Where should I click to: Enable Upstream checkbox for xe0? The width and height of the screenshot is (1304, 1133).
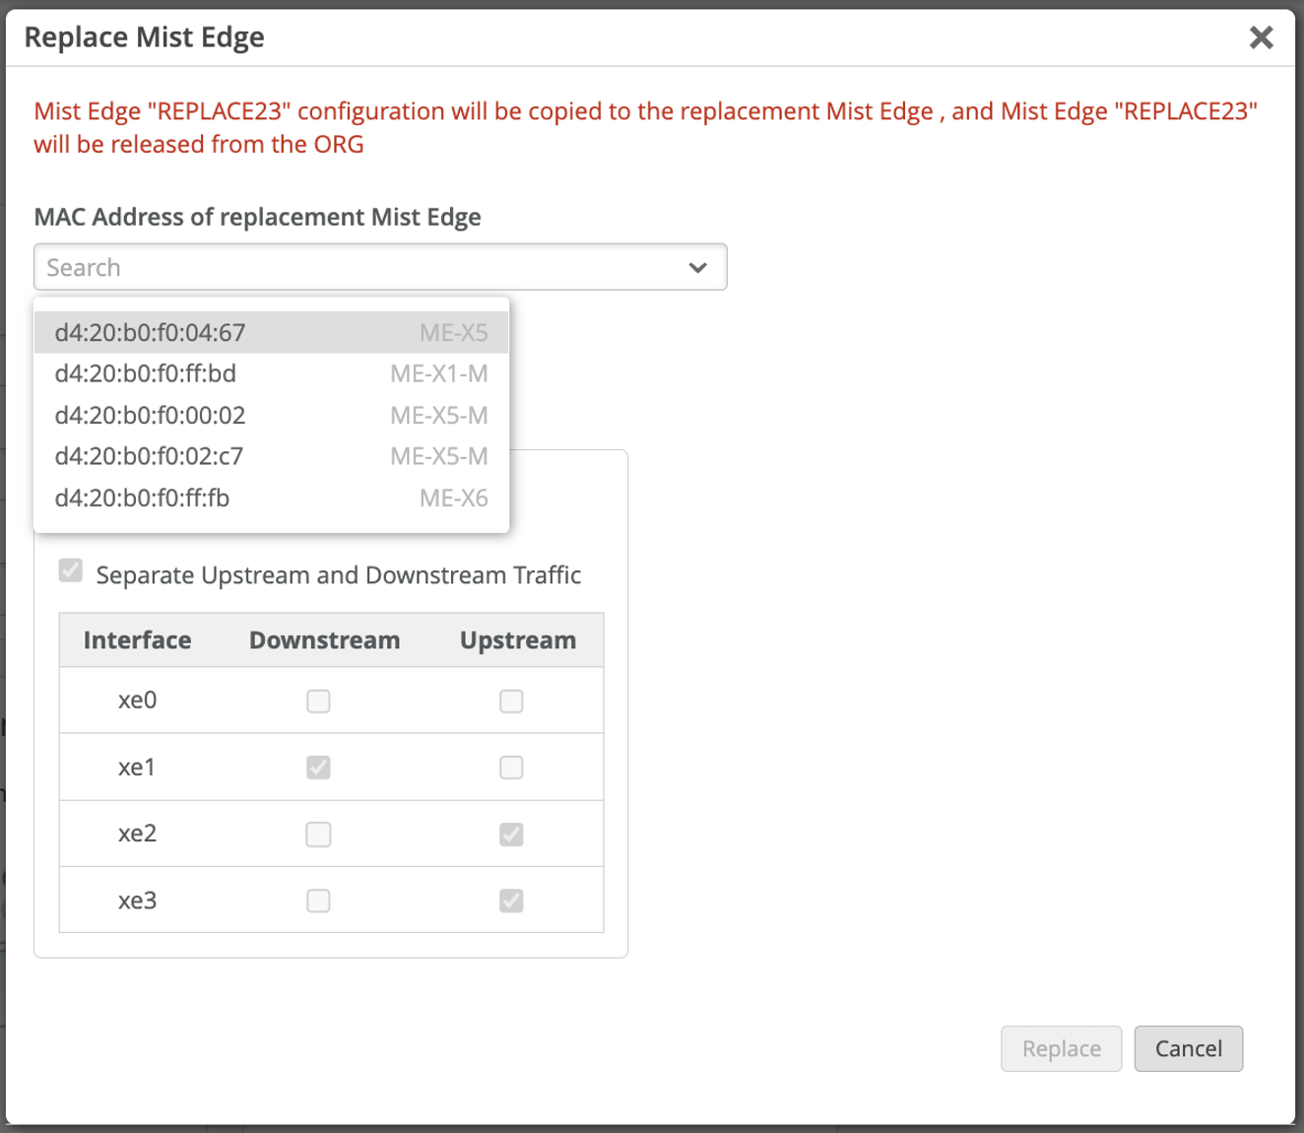pos(511,701)
